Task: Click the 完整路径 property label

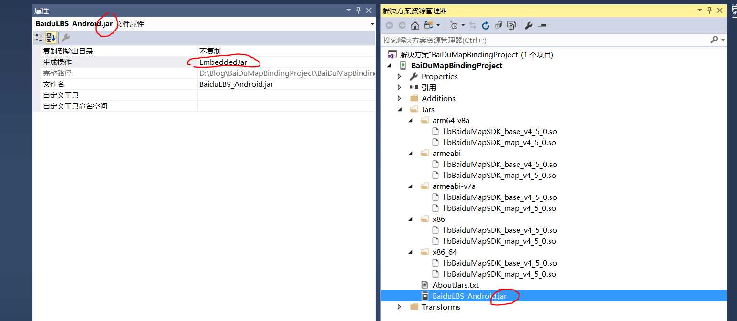Action: (x=57, y=73)
